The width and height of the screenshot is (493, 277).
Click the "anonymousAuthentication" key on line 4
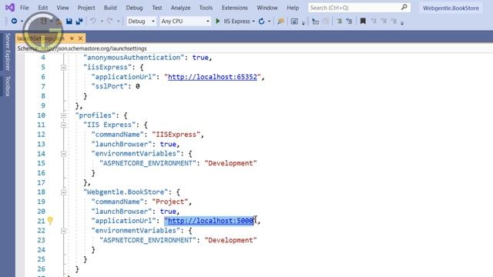(x=133, y=58)
